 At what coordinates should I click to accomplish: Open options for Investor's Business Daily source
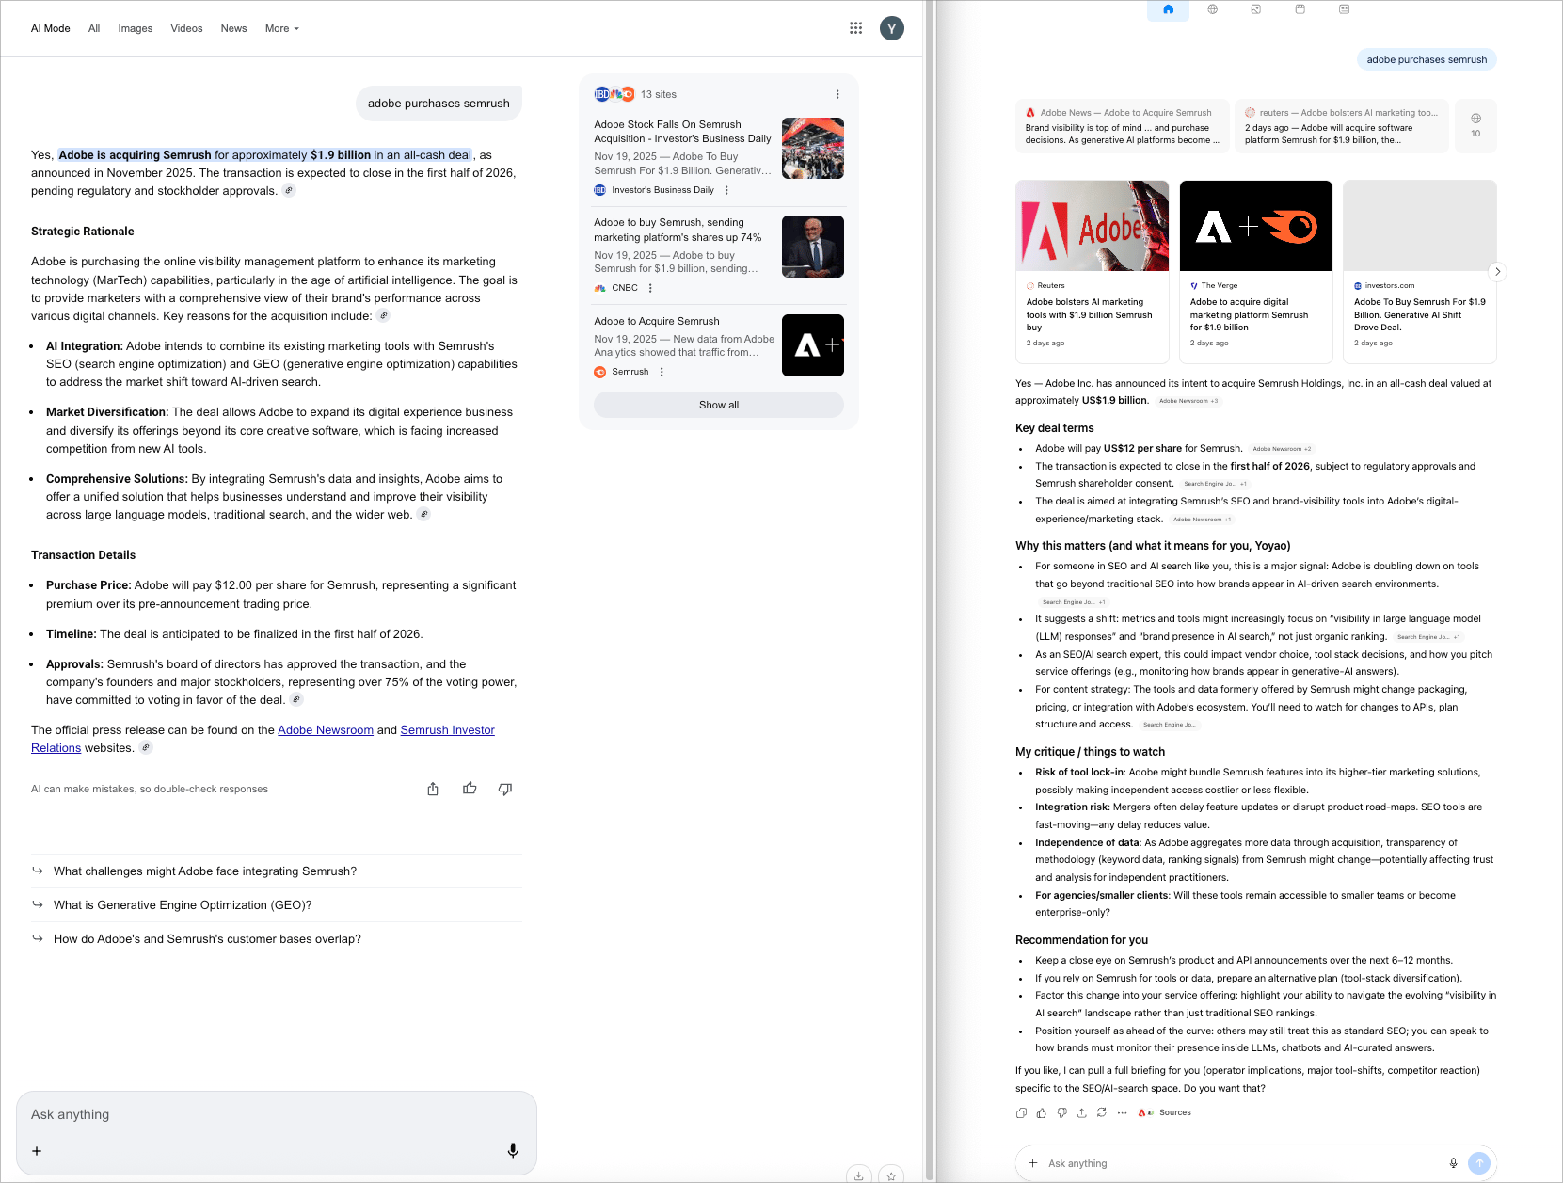tap(726, 190)
